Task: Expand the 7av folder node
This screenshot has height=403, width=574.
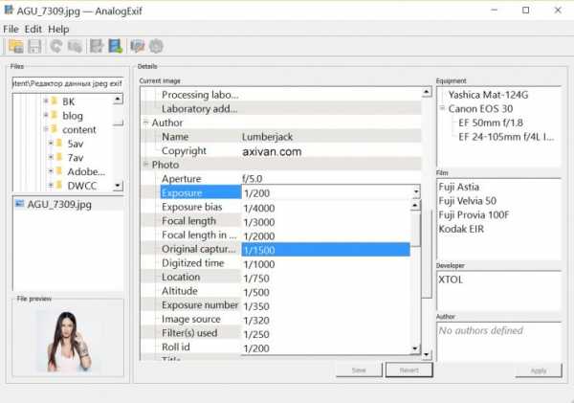Action: [51, 157]
